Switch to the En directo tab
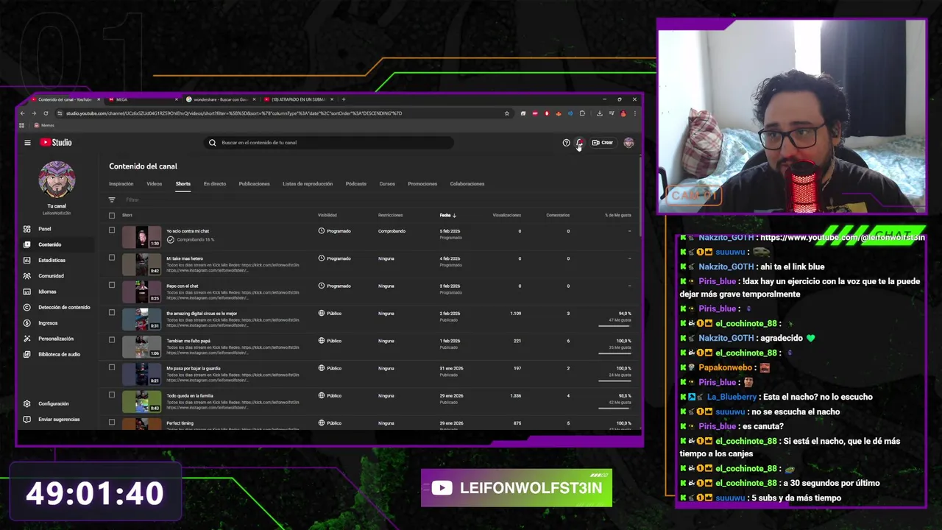 tap(215, 184)
